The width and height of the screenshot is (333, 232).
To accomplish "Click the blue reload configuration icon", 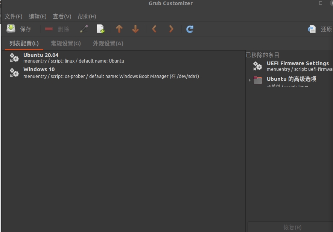I will [190, 28].
